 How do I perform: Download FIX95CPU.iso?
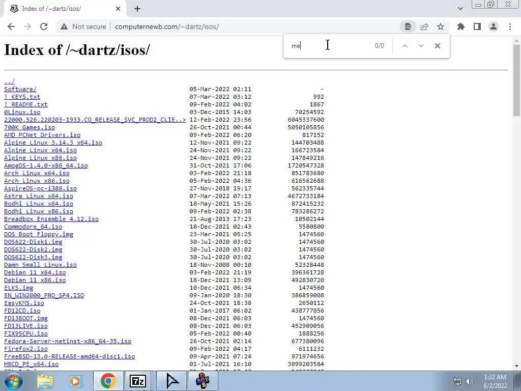coord(26,334)
